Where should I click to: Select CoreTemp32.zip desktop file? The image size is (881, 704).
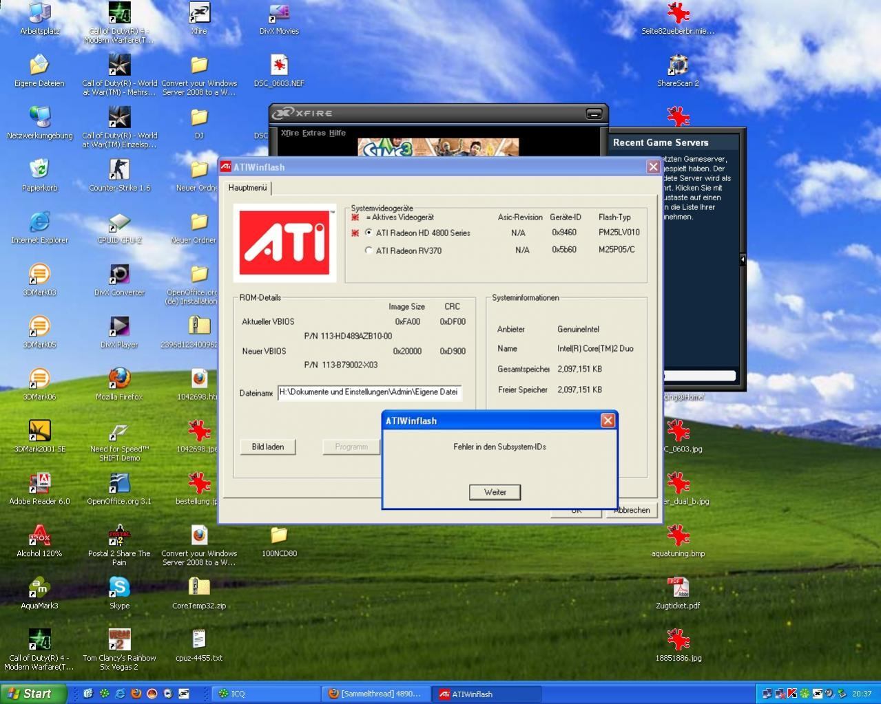[199, 594]
